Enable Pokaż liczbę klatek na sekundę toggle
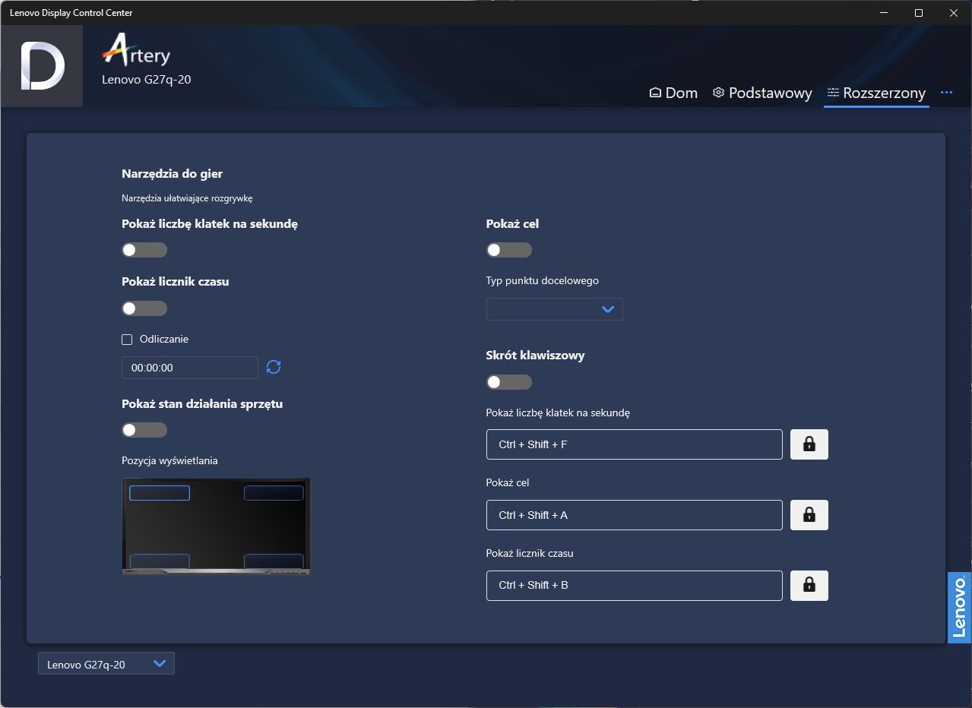This screenshot has width=972, height=708. coord(144,250)
